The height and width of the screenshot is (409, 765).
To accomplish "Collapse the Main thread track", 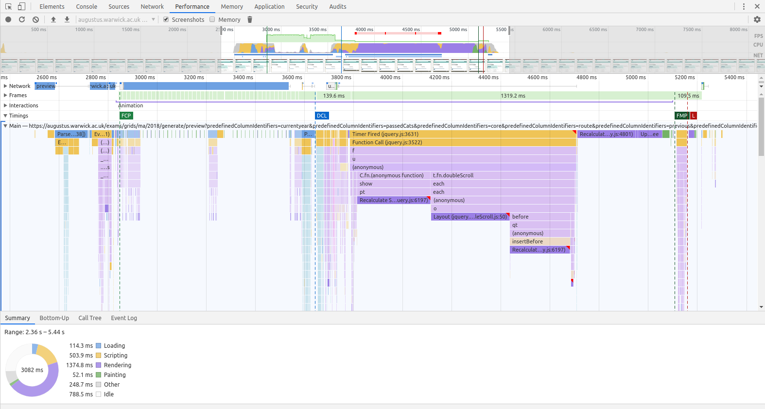I will point(5,126).
